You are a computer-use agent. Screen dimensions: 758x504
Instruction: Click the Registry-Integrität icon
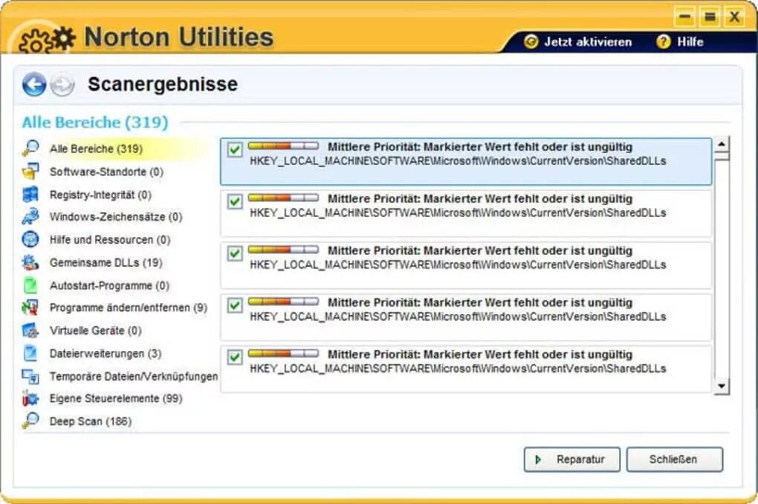click(30, 195)
